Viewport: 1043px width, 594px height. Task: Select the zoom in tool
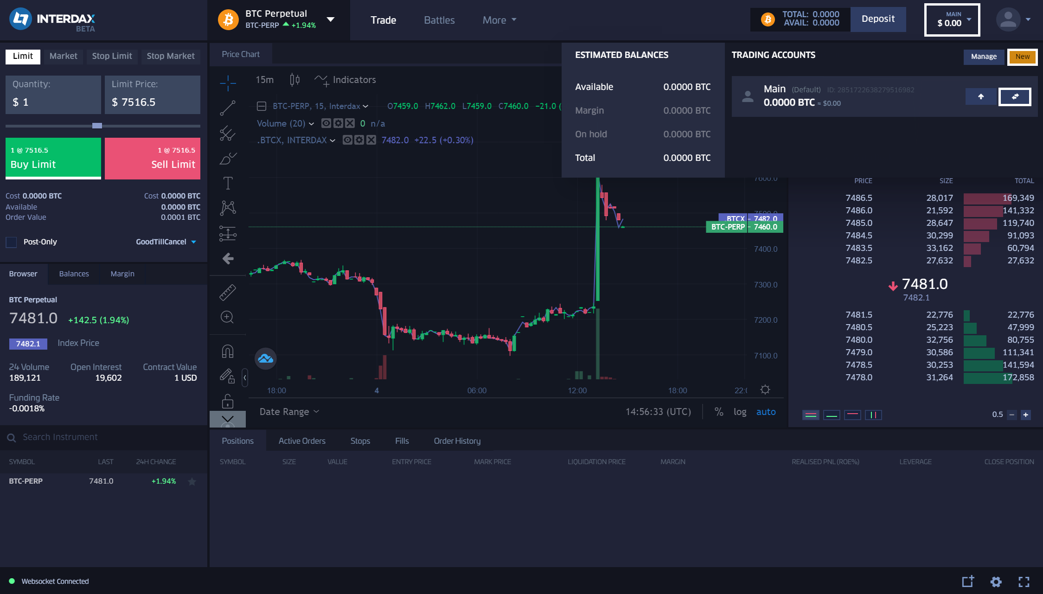point(228,317)
